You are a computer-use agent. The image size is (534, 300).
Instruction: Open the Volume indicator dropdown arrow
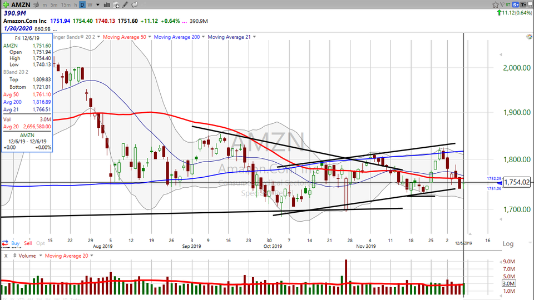click(x=41, y=256)
